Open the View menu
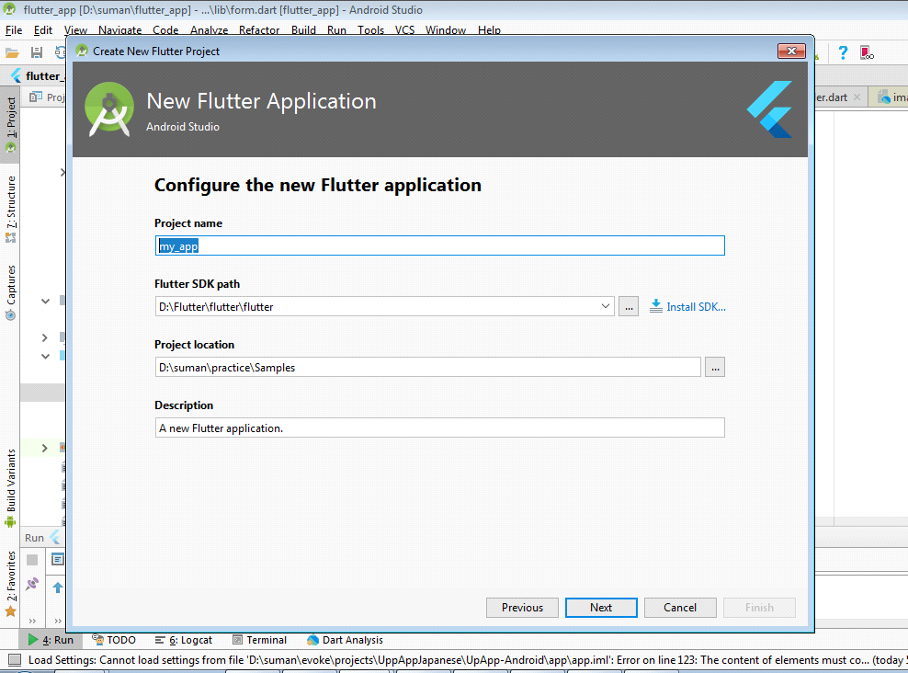The height and width of the screenshot is (673, 908). click(75, 30)
